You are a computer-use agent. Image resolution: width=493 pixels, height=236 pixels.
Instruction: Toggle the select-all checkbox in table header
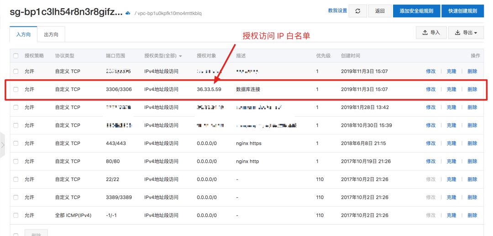click(x=16, y=56)
